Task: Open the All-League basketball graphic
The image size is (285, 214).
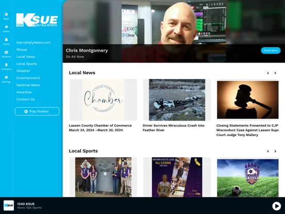Action: pyautogui.click(x=177, y=177)
